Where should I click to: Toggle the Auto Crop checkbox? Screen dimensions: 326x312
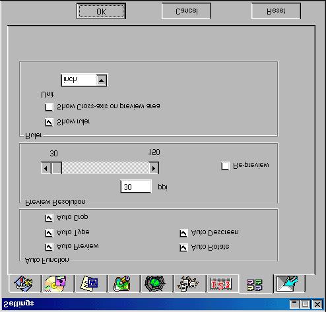tap(49, 218)
